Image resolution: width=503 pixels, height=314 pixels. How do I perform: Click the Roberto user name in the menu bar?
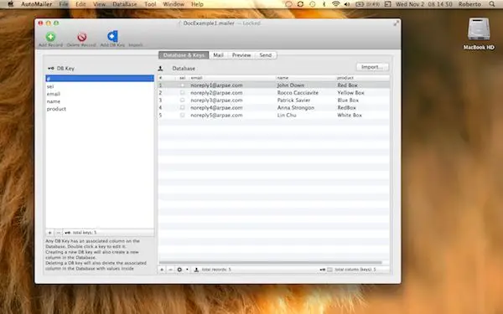469,4
